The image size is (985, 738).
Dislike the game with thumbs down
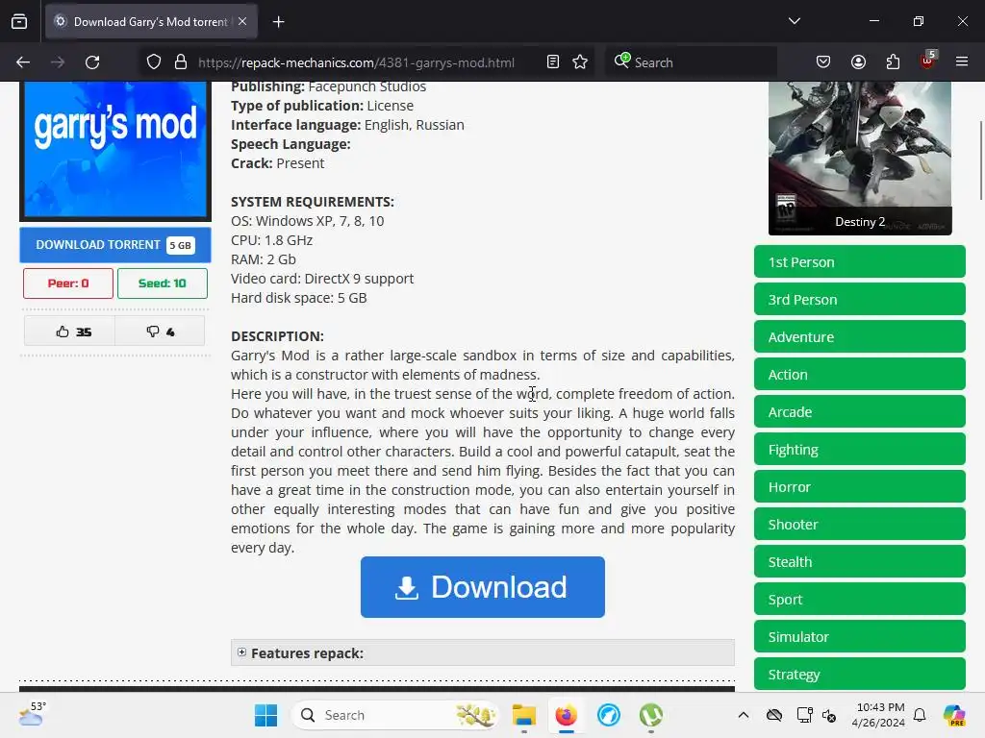pyautogui.click(x=161, y=332)
